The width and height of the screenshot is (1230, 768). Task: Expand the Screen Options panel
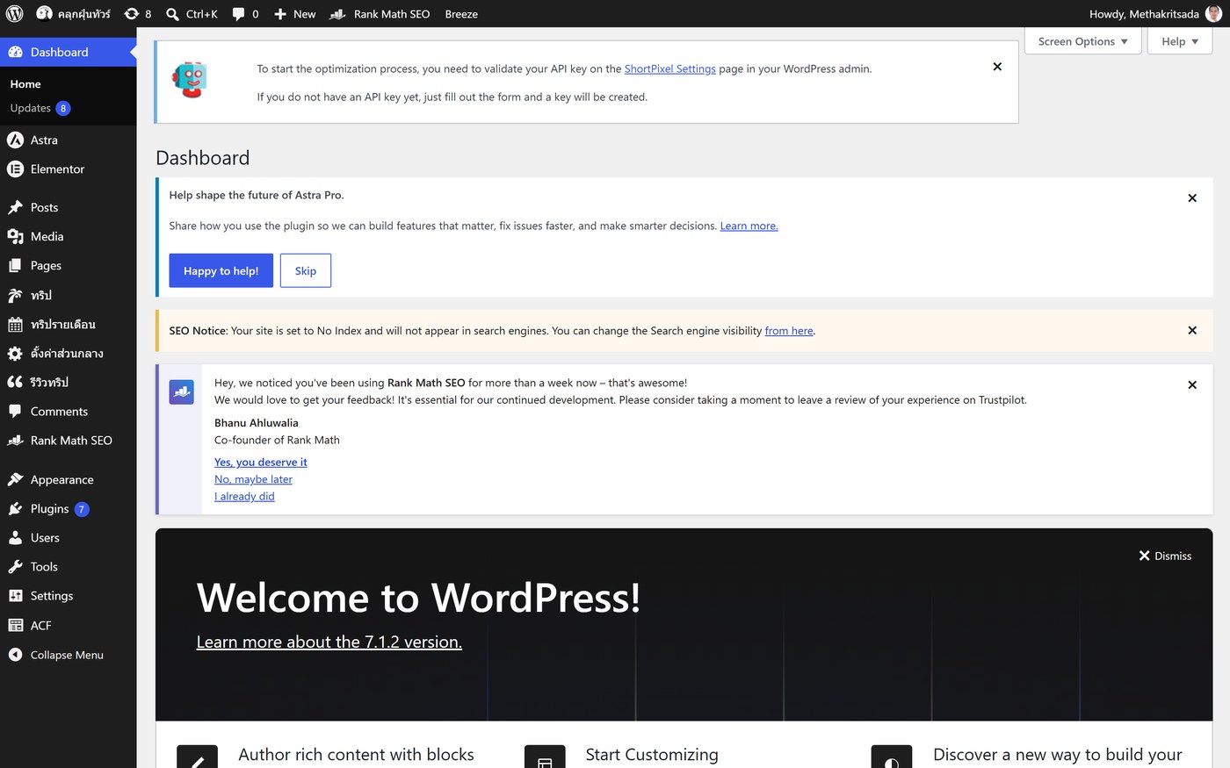click(x=1082, y=41)
